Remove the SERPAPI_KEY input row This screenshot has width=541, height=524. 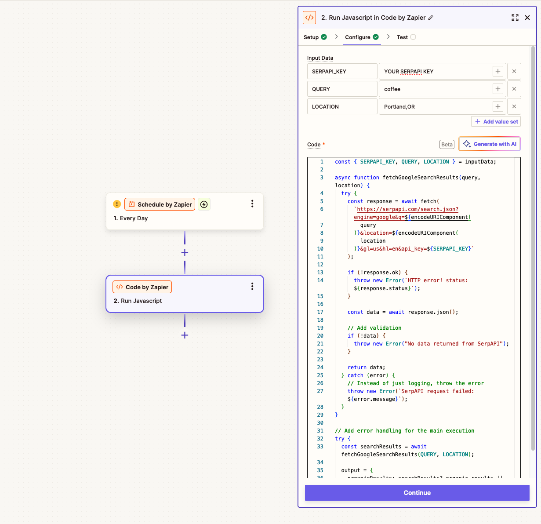(x=514, y=71)
